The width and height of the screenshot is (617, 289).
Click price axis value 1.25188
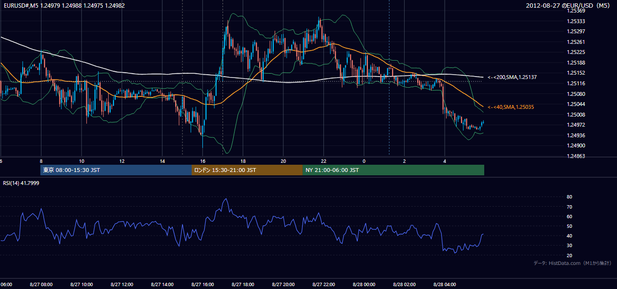577,63
